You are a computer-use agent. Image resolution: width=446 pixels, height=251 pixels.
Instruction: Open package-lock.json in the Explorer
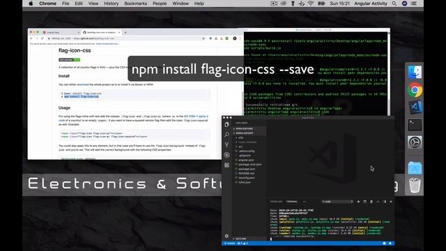pos(249,165)
